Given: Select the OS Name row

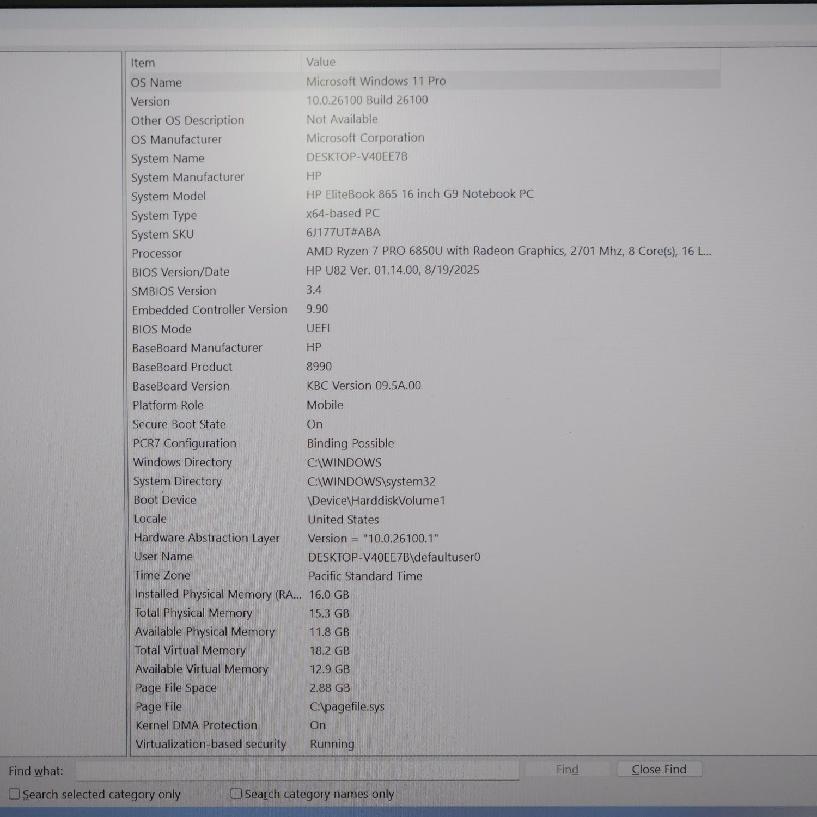Looking at the screenshot, I should (156, 82).
